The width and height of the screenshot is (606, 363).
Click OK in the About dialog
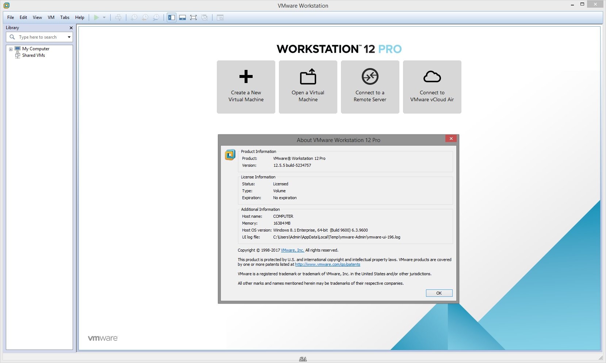pyautogui.click(x=439, y=293)
